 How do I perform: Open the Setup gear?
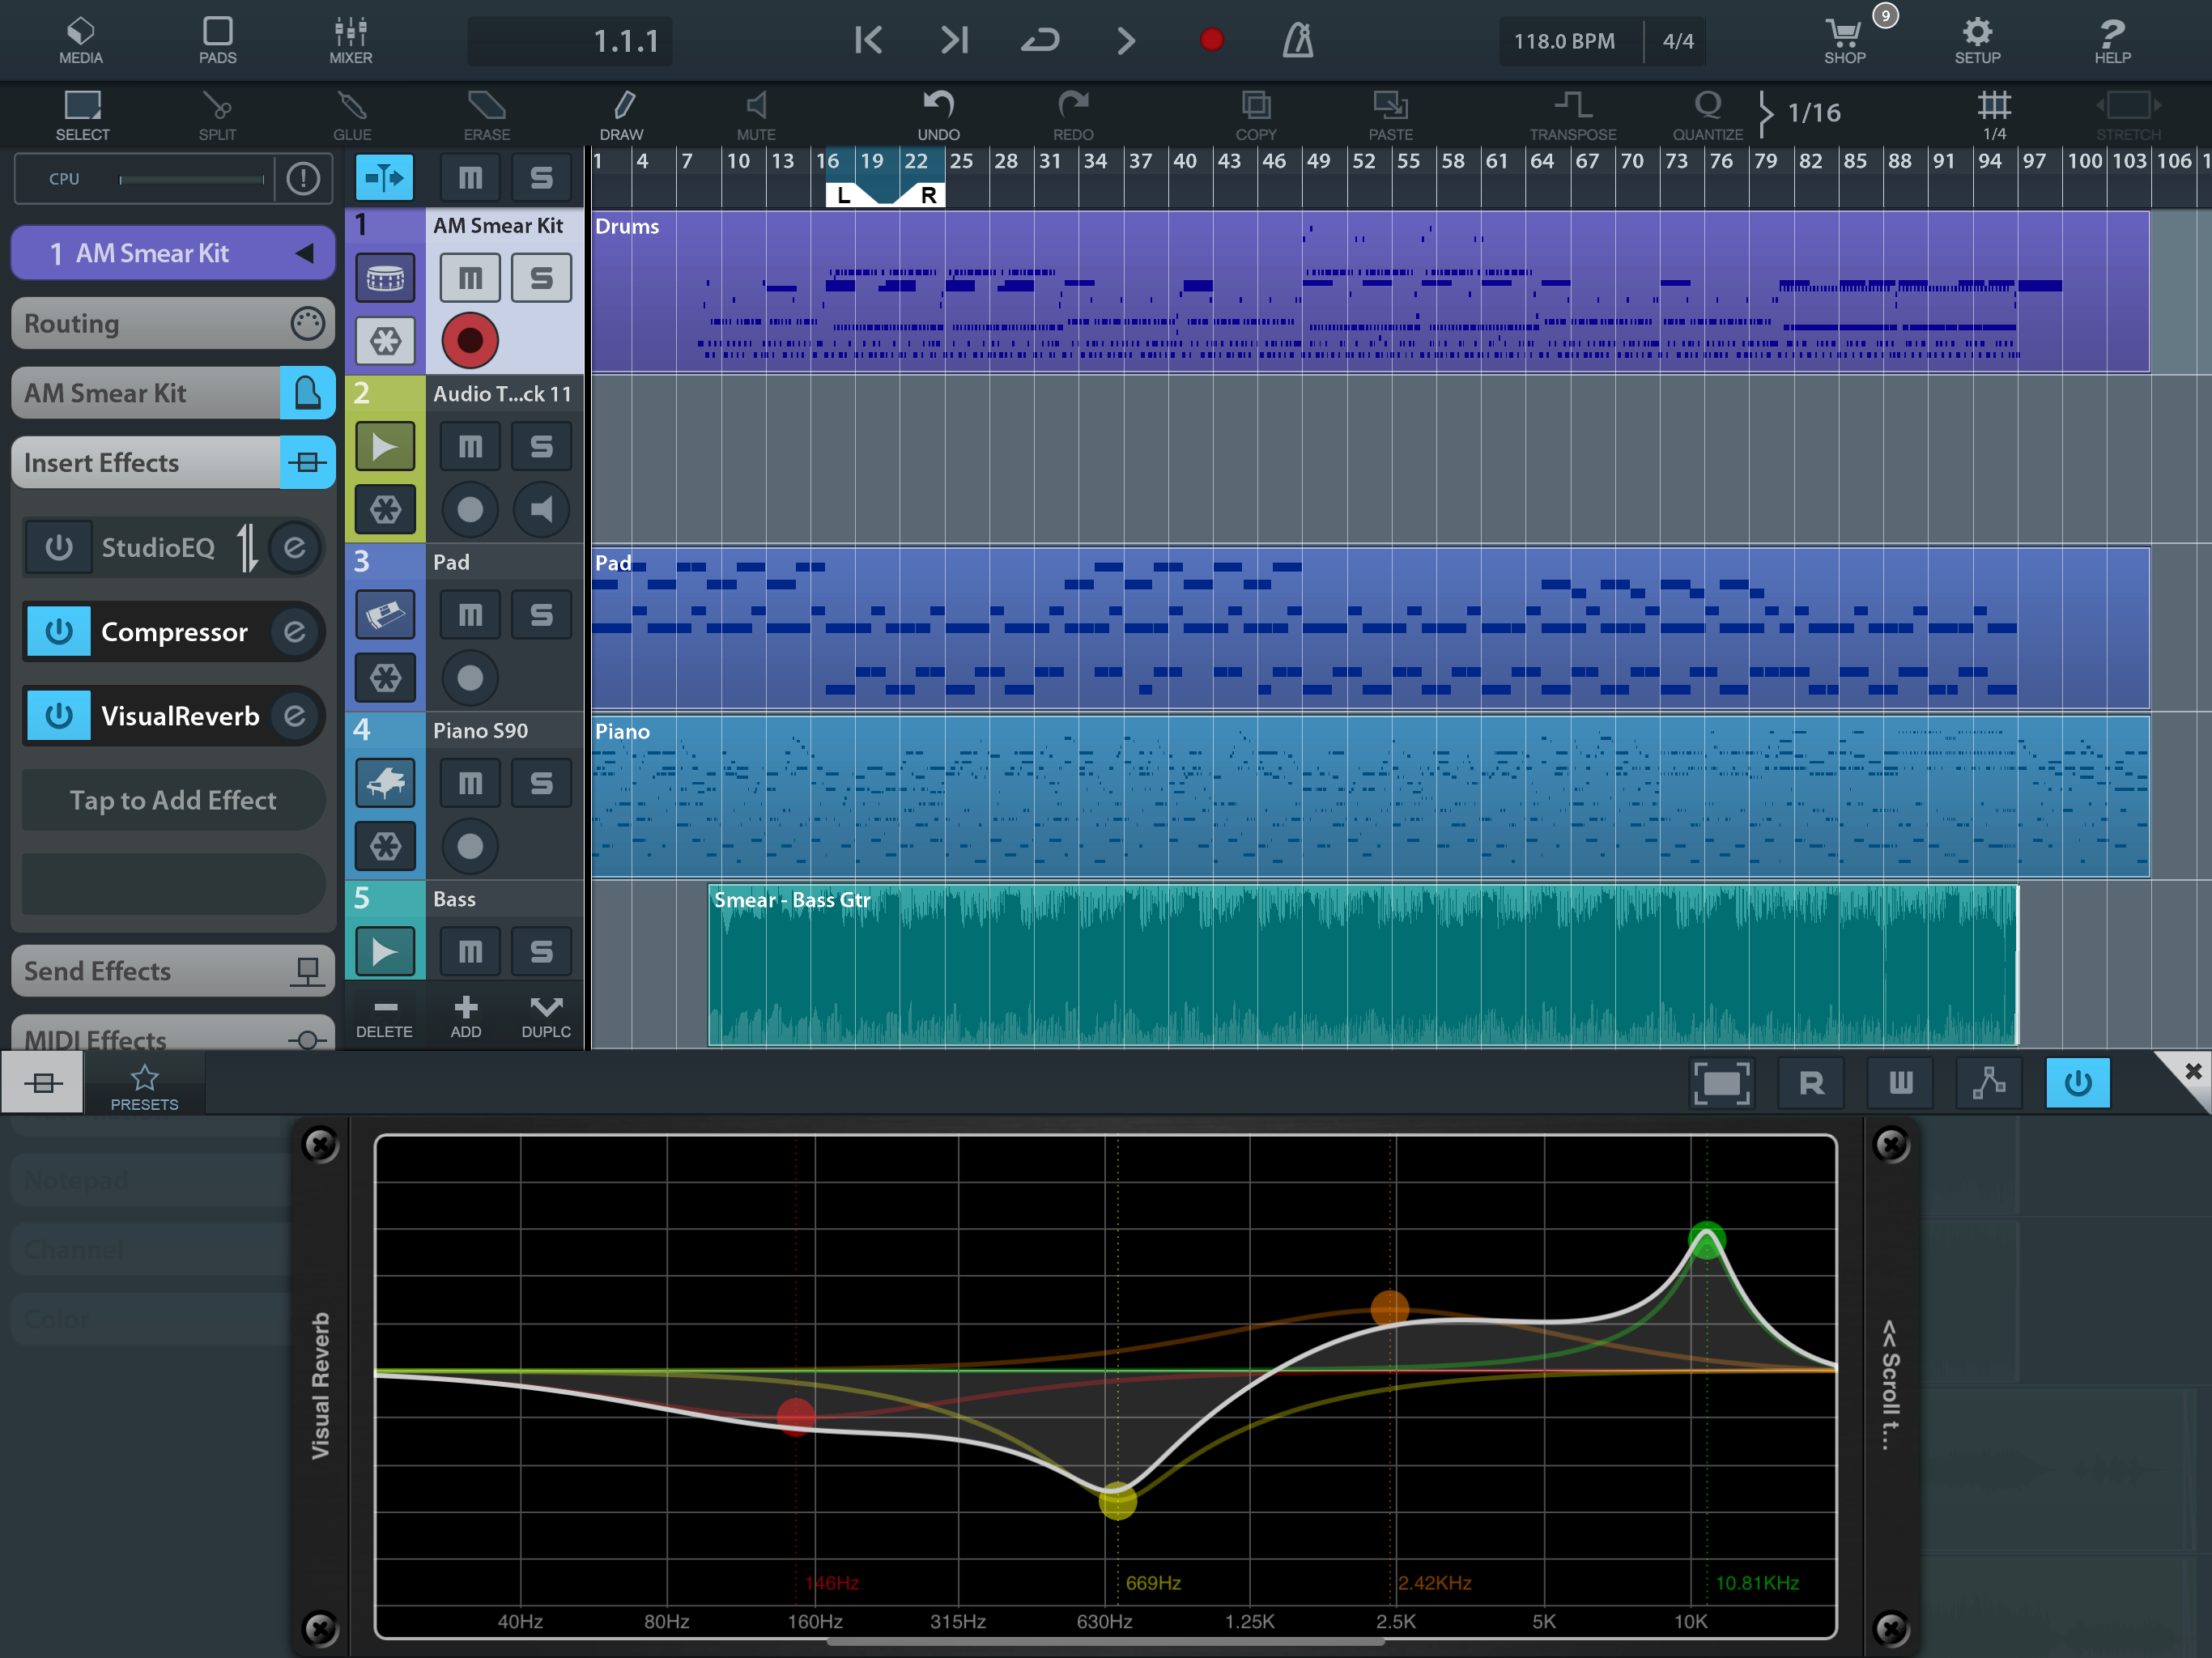click(1977, 40)
